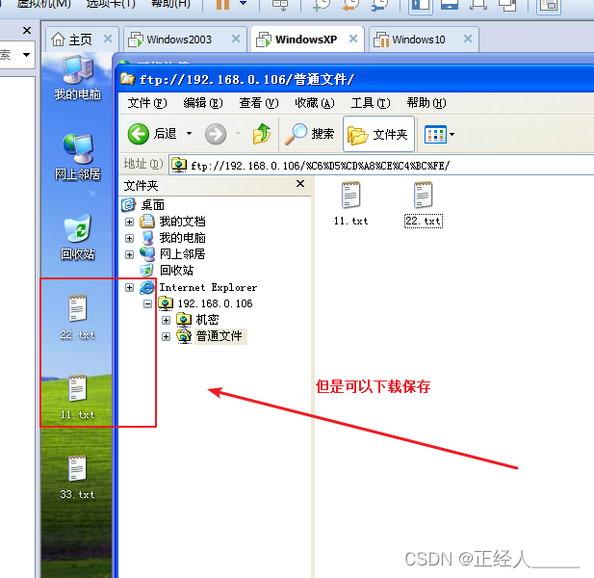Open the Tools menu (工具)
Image resolution: width=594 pixels, height=578 pixels.
371,103
